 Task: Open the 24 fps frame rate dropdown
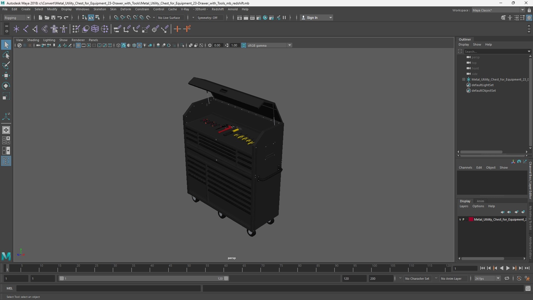(487, 278)
